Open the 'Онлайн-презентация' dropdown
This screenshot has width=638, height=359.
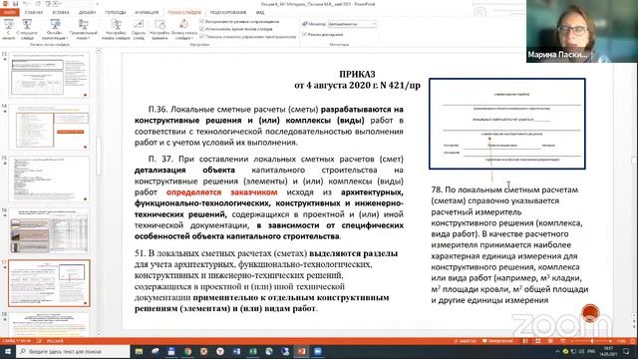click(x=55, y=29)
